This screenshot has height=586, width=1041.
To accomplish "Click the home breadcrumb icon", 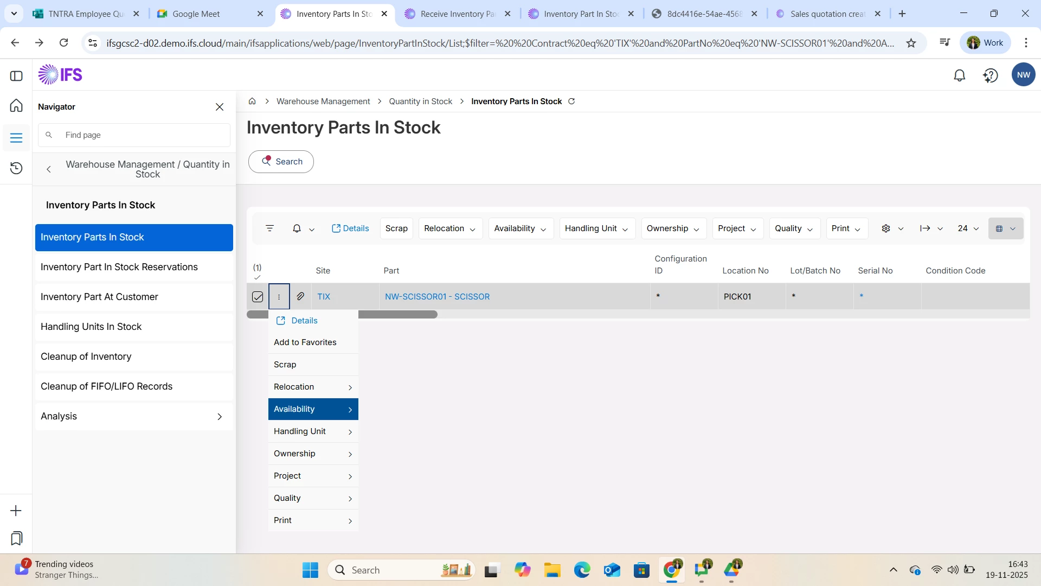I will pyautogui.click(x=252, y=101).
